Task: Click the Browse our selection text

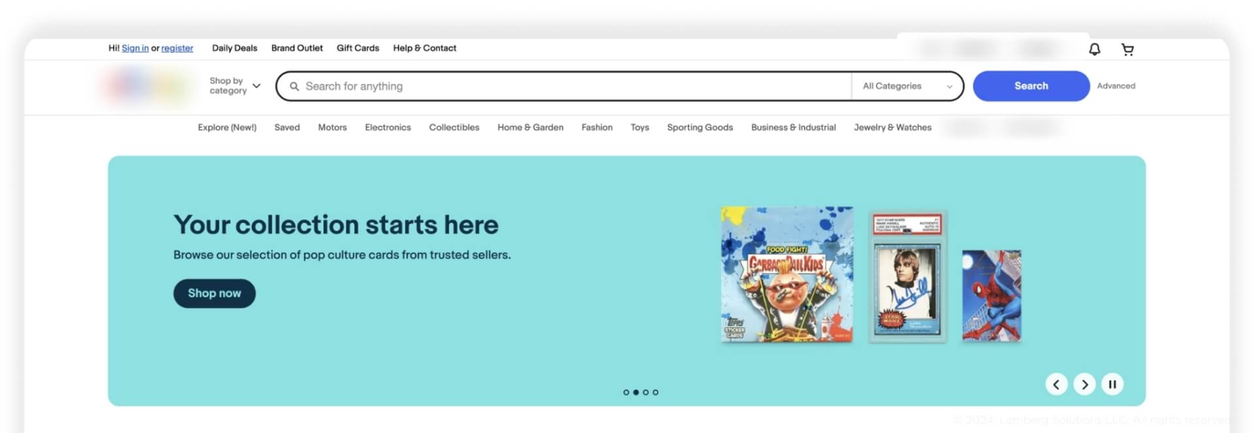Action: (x=342, y=255)
